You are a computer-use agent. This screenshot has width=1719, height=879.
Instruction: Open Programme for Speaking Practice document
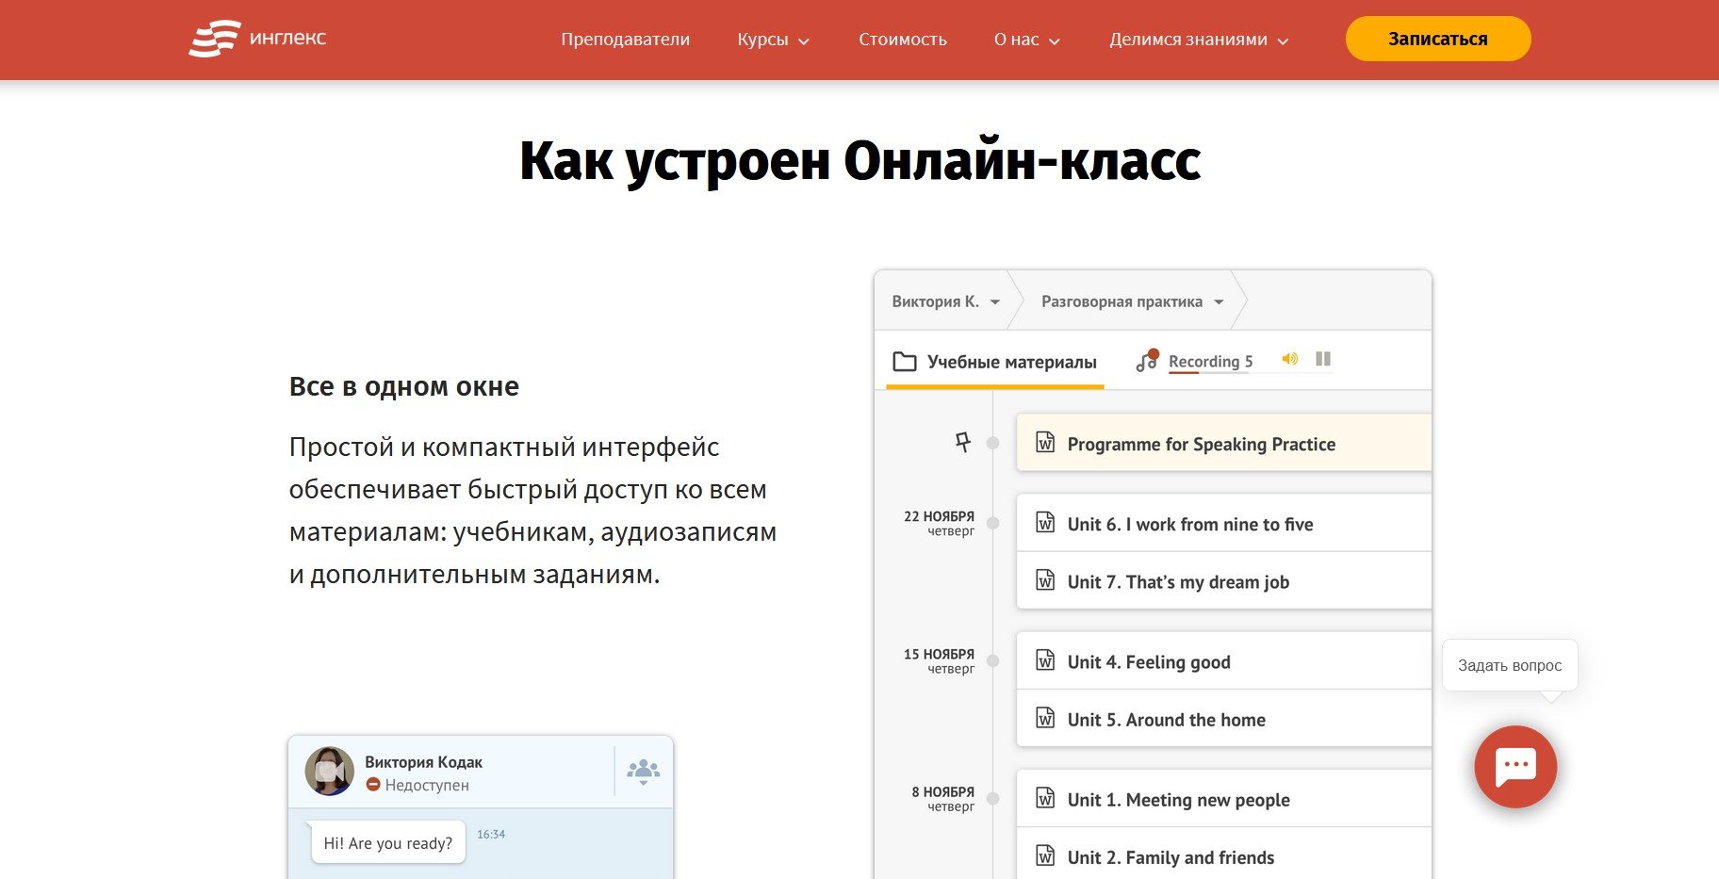[1201, 444]
